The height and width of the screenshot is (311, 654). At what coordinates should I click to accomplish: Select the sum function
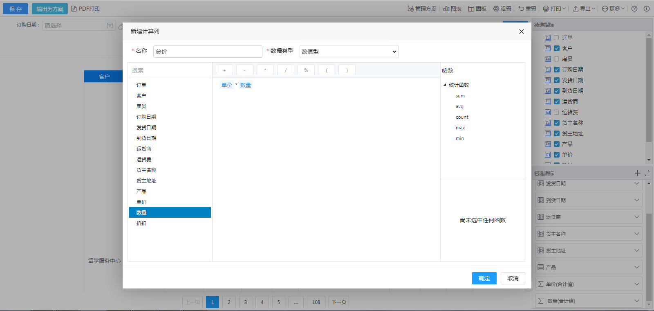point(460,96)
